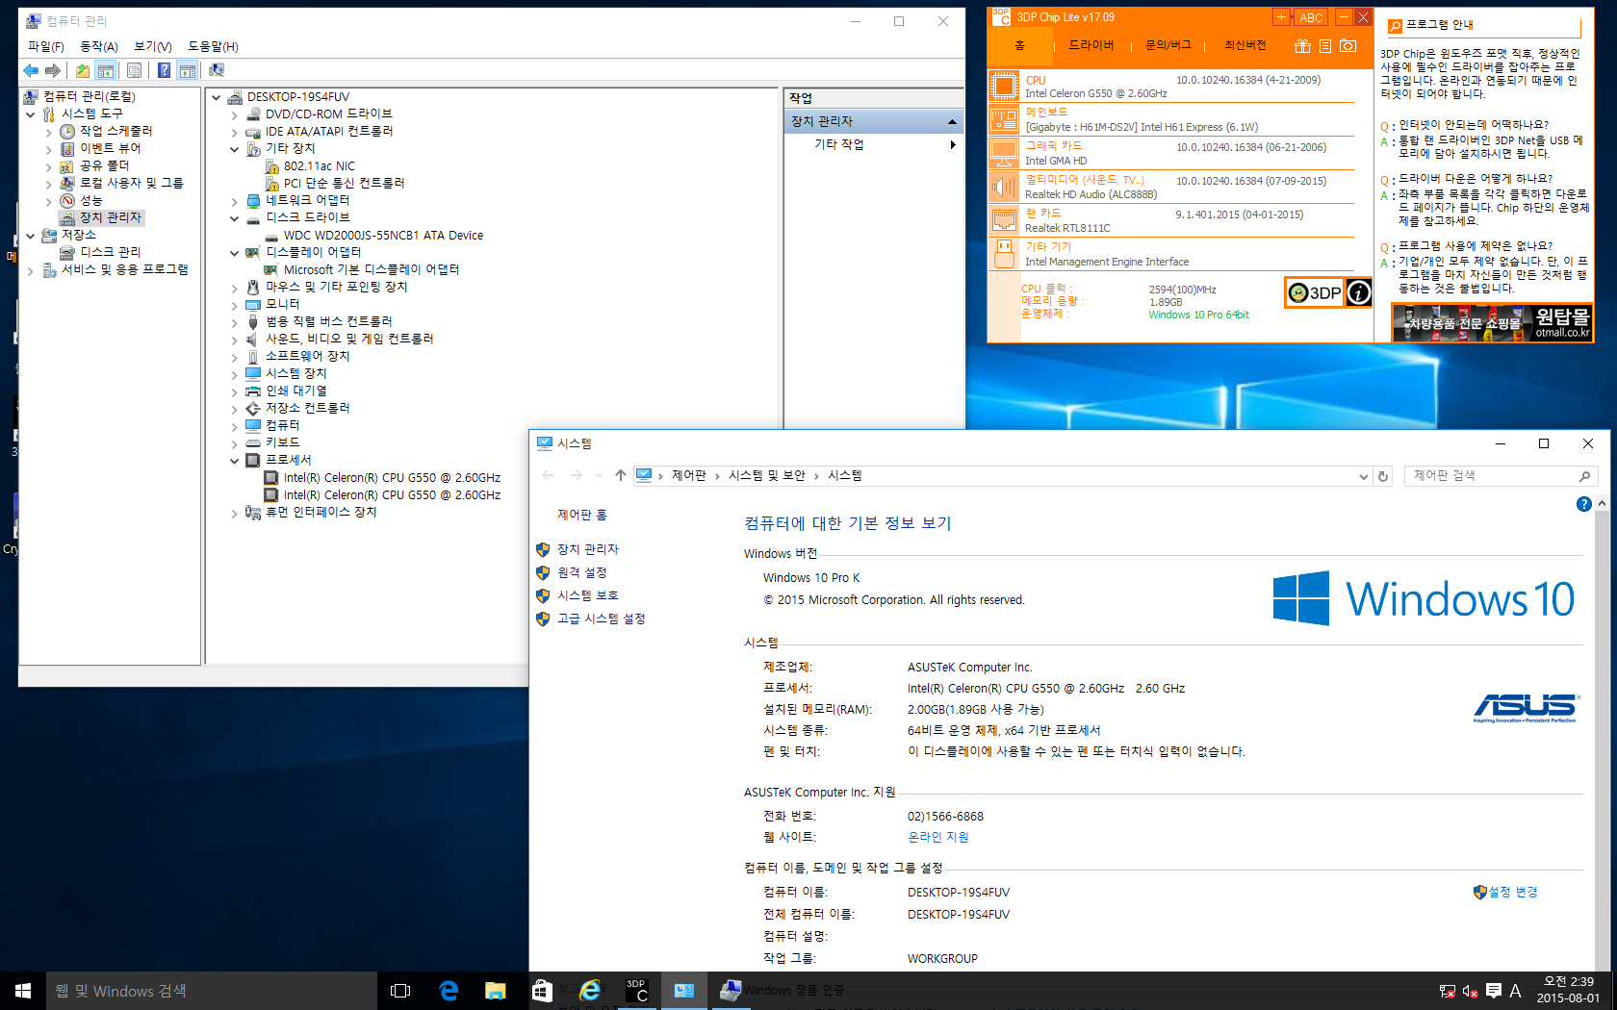Expand the 네트워크 어댑터 node

234,201
